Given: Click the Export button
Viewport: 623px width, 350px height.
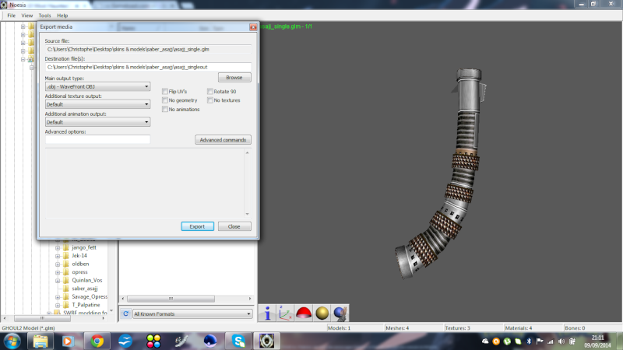Looking at the screenshot, I should (x=198, y=226).
